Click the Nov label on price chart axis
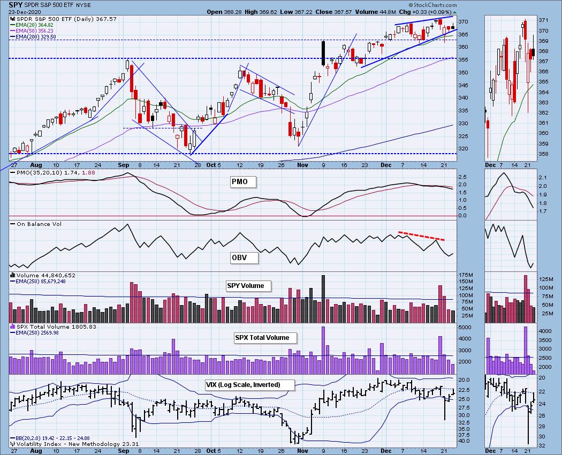562x455 pixels. tap(302, 165)
